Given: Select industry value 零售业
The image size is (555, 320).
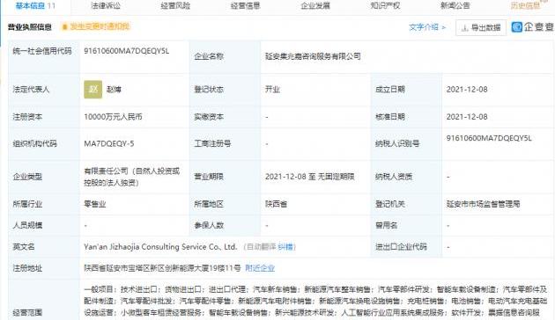Looking at the screenshot, I should tap(95, 204).
